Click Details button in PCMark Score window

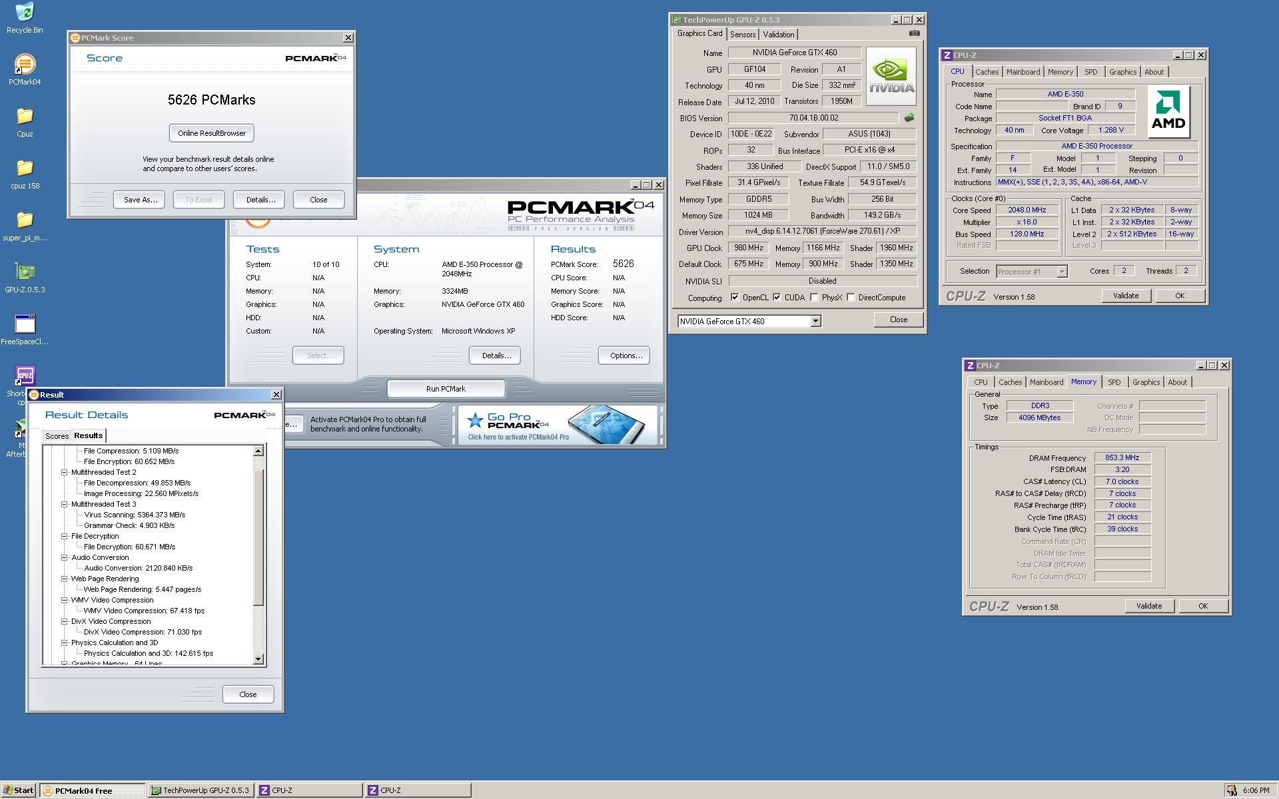pos(259,200)
